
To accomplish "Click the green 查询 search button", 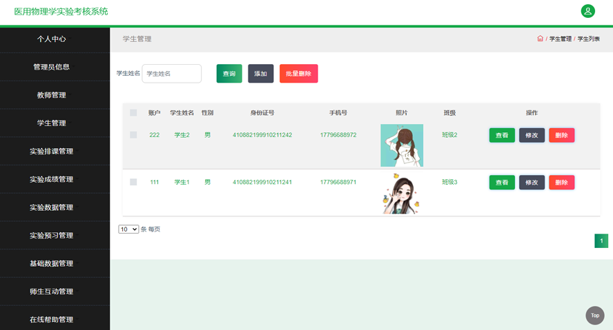I will (x=229, y=73).
